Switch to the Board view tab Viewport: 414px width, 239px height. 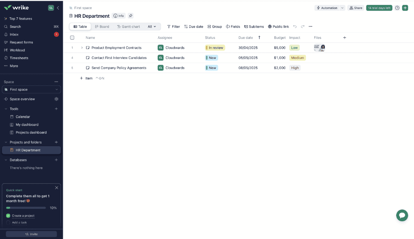click(102, 26)
